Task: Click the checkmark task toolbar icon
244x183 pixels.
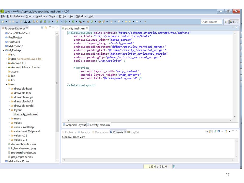Action: click(x=49, y=22)
